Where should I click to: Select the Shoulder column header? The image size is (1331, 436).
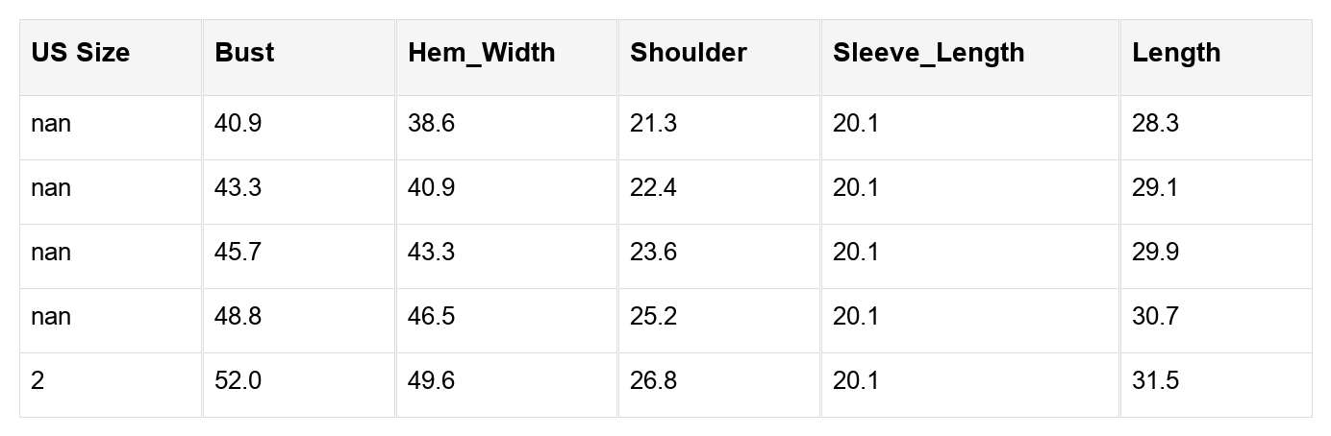coord(688,53)
